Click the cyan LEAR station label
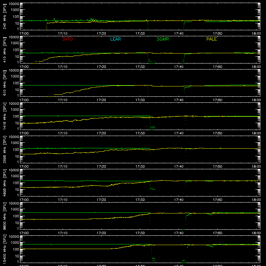 point(115,39)
